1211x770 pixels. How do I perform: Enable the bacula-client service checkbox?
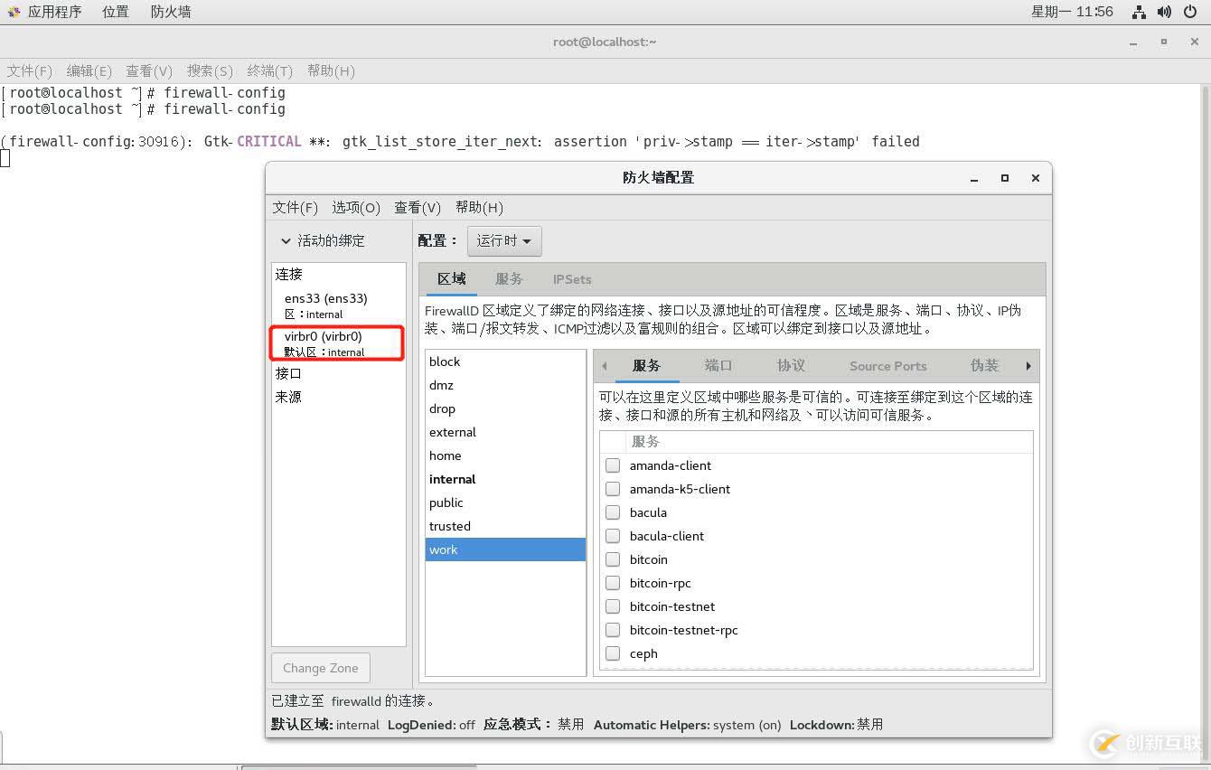point(613,536)
